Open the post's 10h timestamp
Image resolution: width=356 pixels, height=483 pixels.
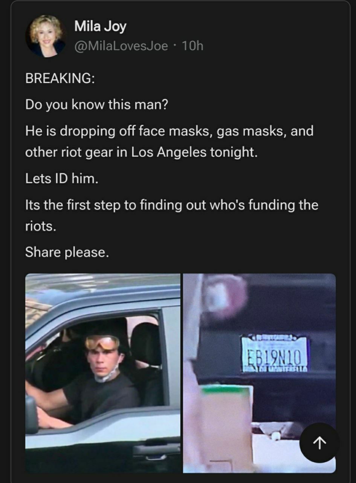click(193, 46)
